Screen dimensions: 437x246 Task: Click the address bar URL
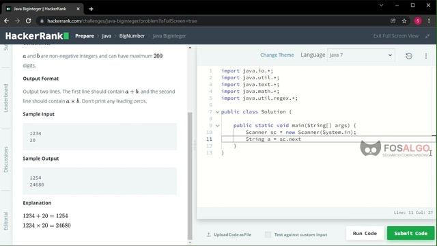[122, 21]
